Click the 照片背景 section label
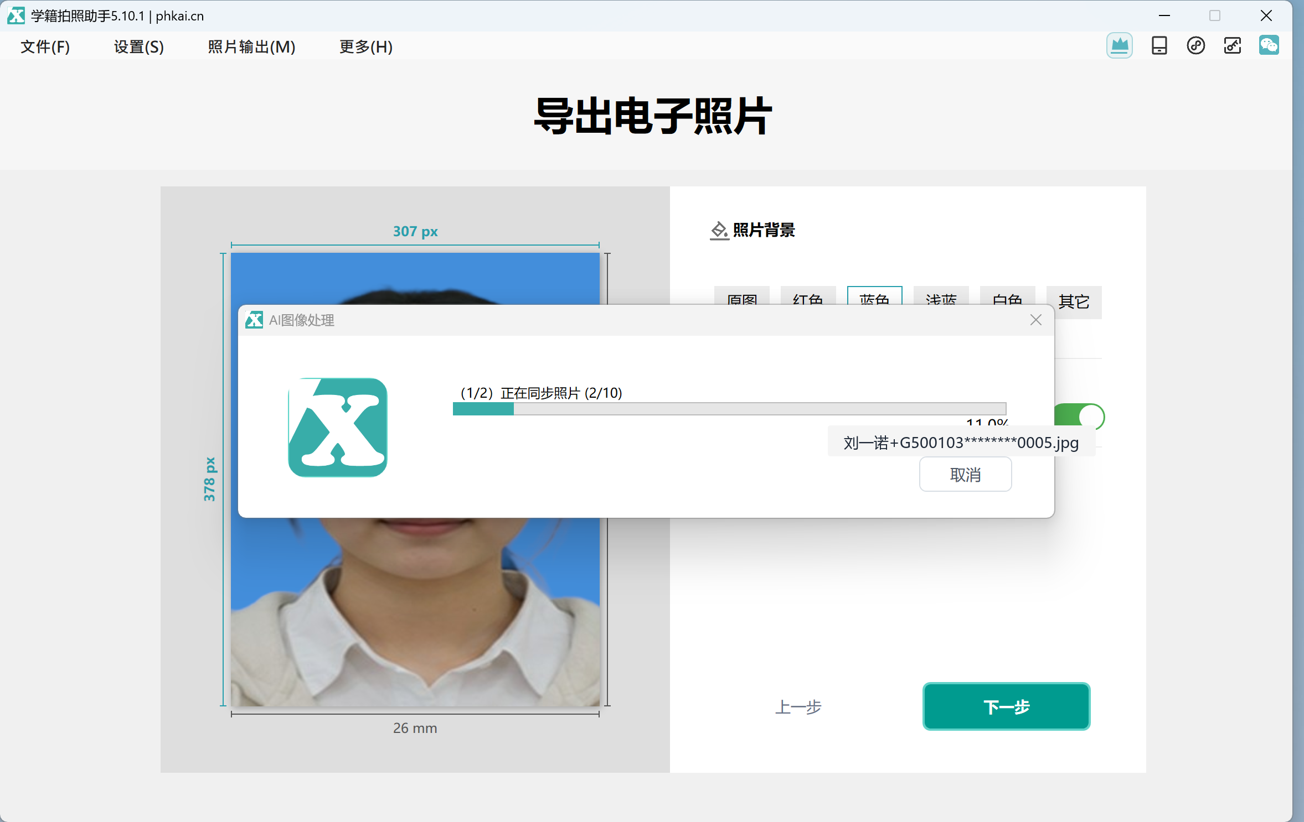 [764, 230]
